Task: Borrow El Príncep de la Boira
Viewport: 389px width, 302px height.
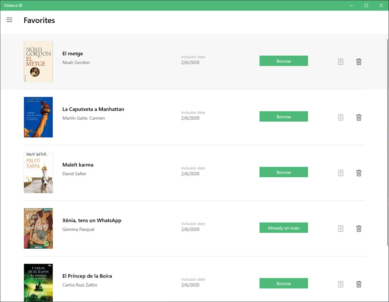Action: (283, 283)
